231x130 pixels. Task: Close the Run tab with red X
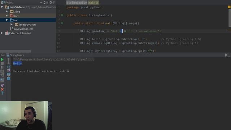(x=2, y=89)
